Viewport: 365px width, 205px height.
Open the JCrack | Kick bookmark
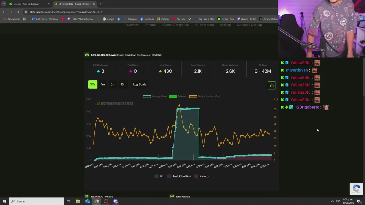click(226, 19)
